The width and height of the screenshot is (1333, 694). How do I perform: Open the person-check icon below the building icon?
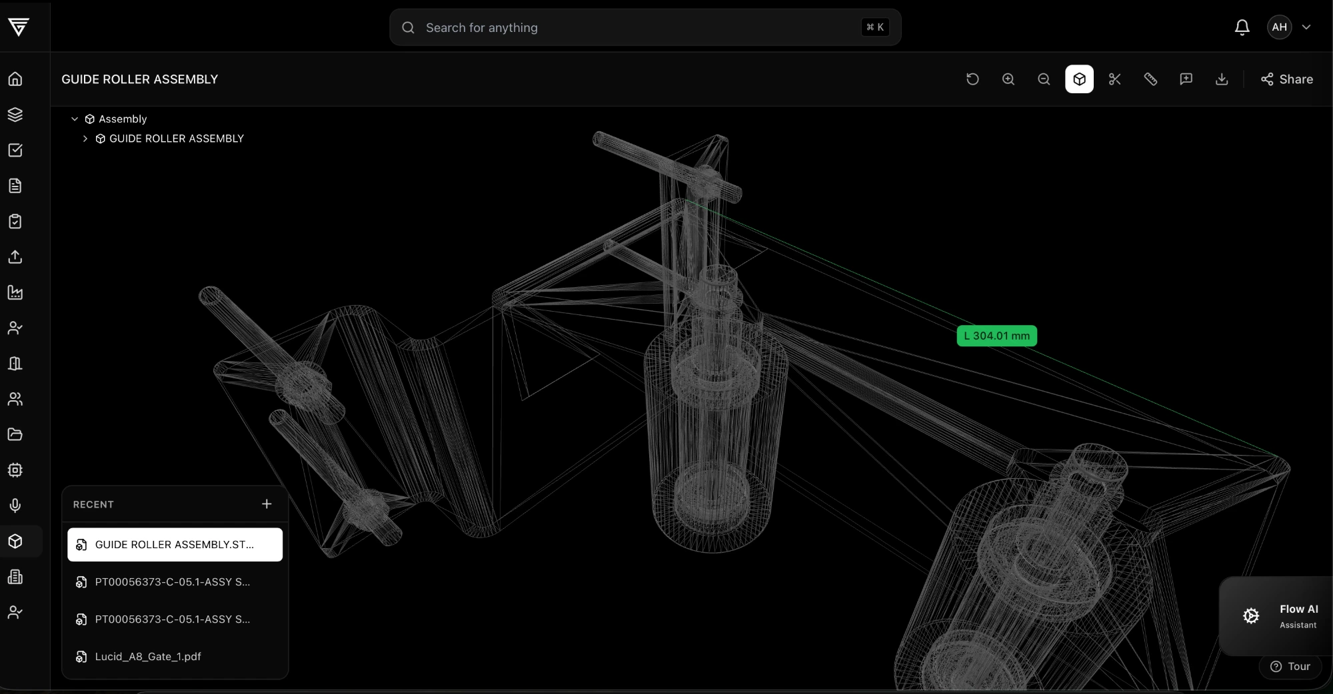pos(15,612)
